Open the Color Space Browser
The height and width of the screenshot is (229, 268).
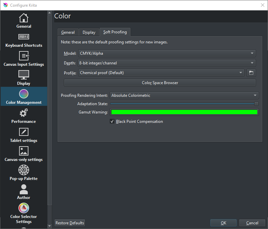160,83
